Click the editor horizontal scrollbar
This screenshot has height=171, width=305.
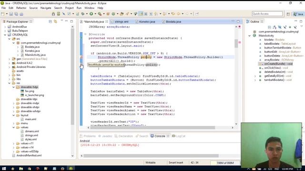[152, 128]
